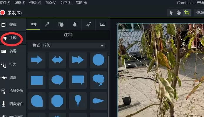Open the 转场 transitions panel

(13, 51)
